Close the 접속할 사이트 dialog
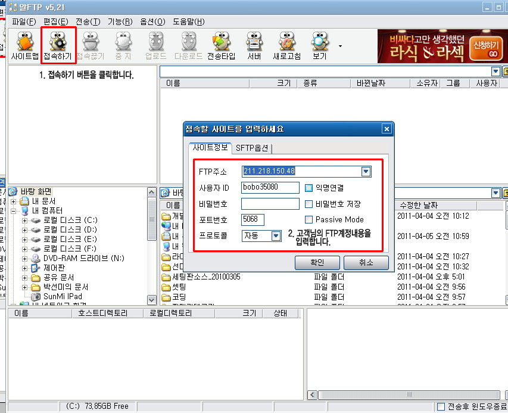 tap(387, 129)
